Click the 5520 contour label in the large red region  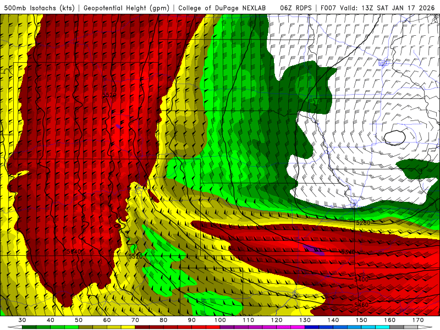(109, 95)
